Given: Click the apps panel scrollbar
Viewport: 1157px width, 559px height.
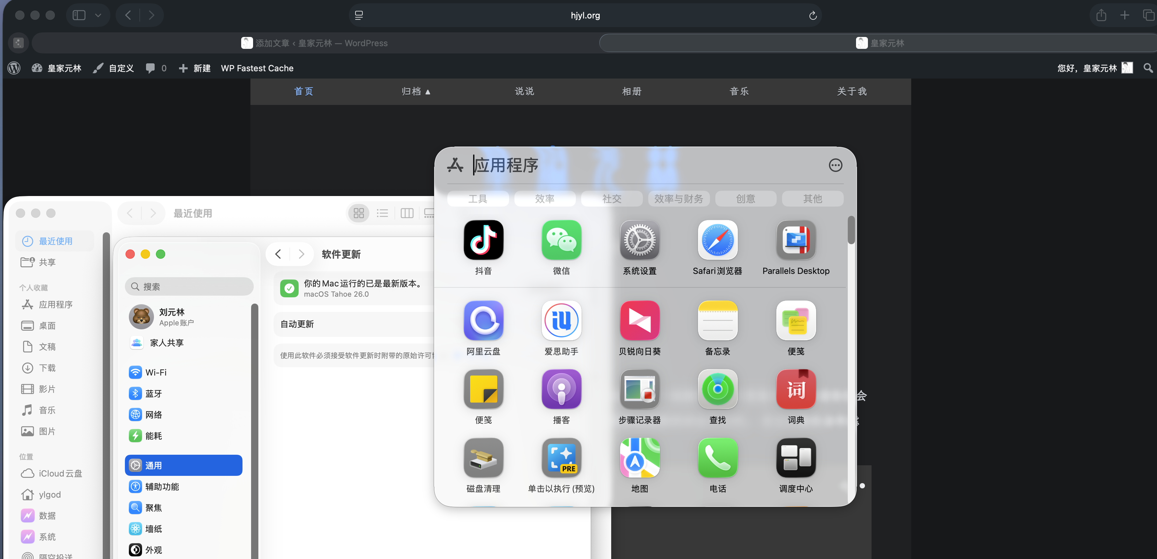Looking at the screenshot, I should (x=851, y=230).
